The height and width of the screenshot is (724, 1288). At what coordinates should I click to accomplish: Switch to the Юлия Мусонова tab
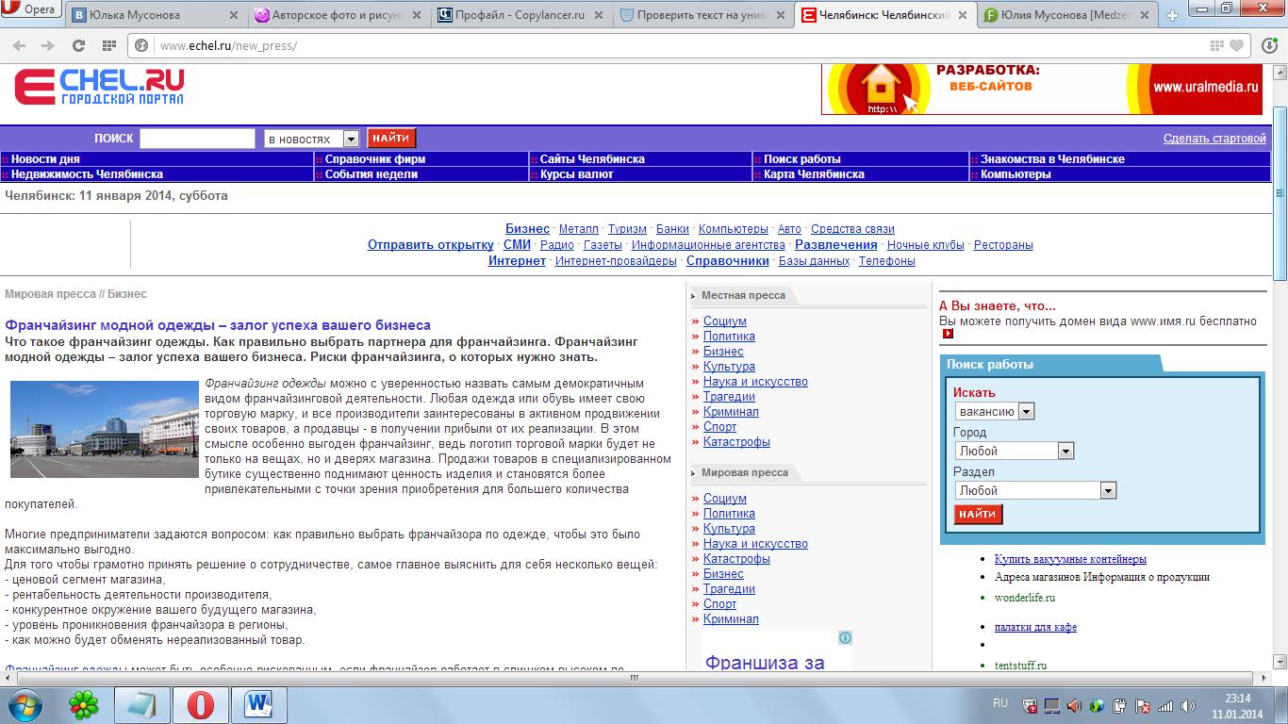[x=1066, y=16]
